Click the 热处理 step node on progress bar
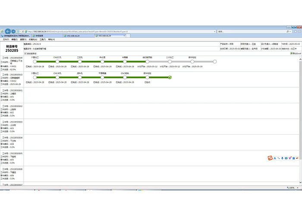 click(102, 62)
